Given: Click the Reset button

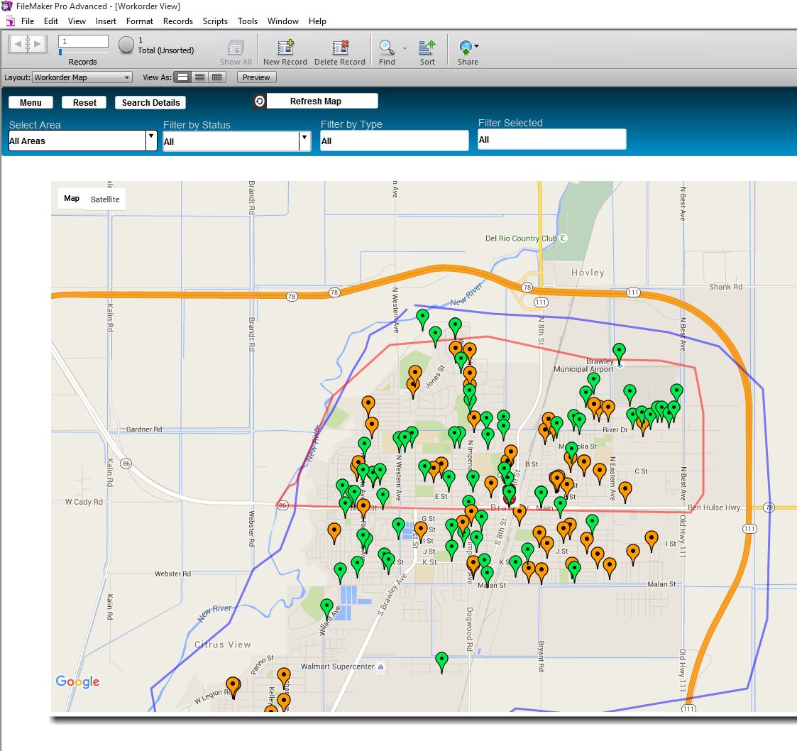Looking at the screenshot, I should pos(84,103).
